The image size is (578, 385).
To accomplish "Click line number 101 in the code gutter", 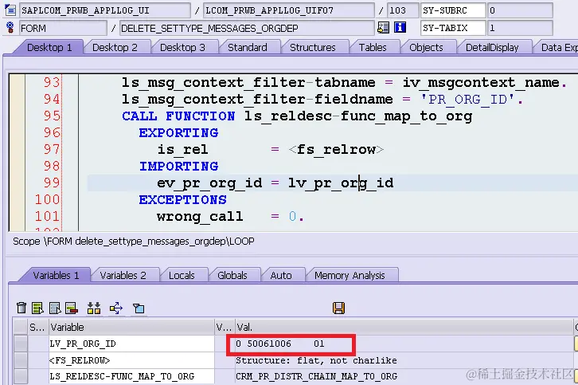I will (47, 216).
